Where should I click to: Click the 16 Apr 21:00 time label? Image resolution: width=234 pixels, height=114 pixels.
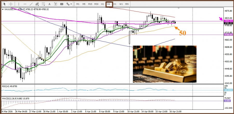point(175,111)
